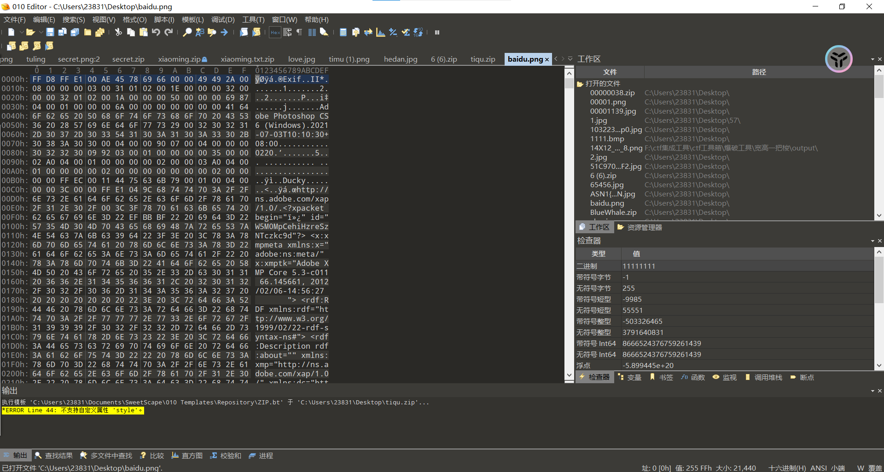
Task: Toggle Hex edit-as mode button
Action: coord(275,32)
